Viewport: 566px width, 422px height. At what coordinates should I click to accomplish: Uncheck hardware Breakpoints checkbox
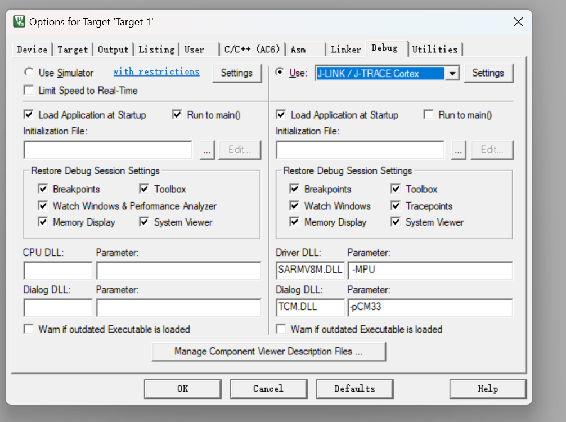294,189
